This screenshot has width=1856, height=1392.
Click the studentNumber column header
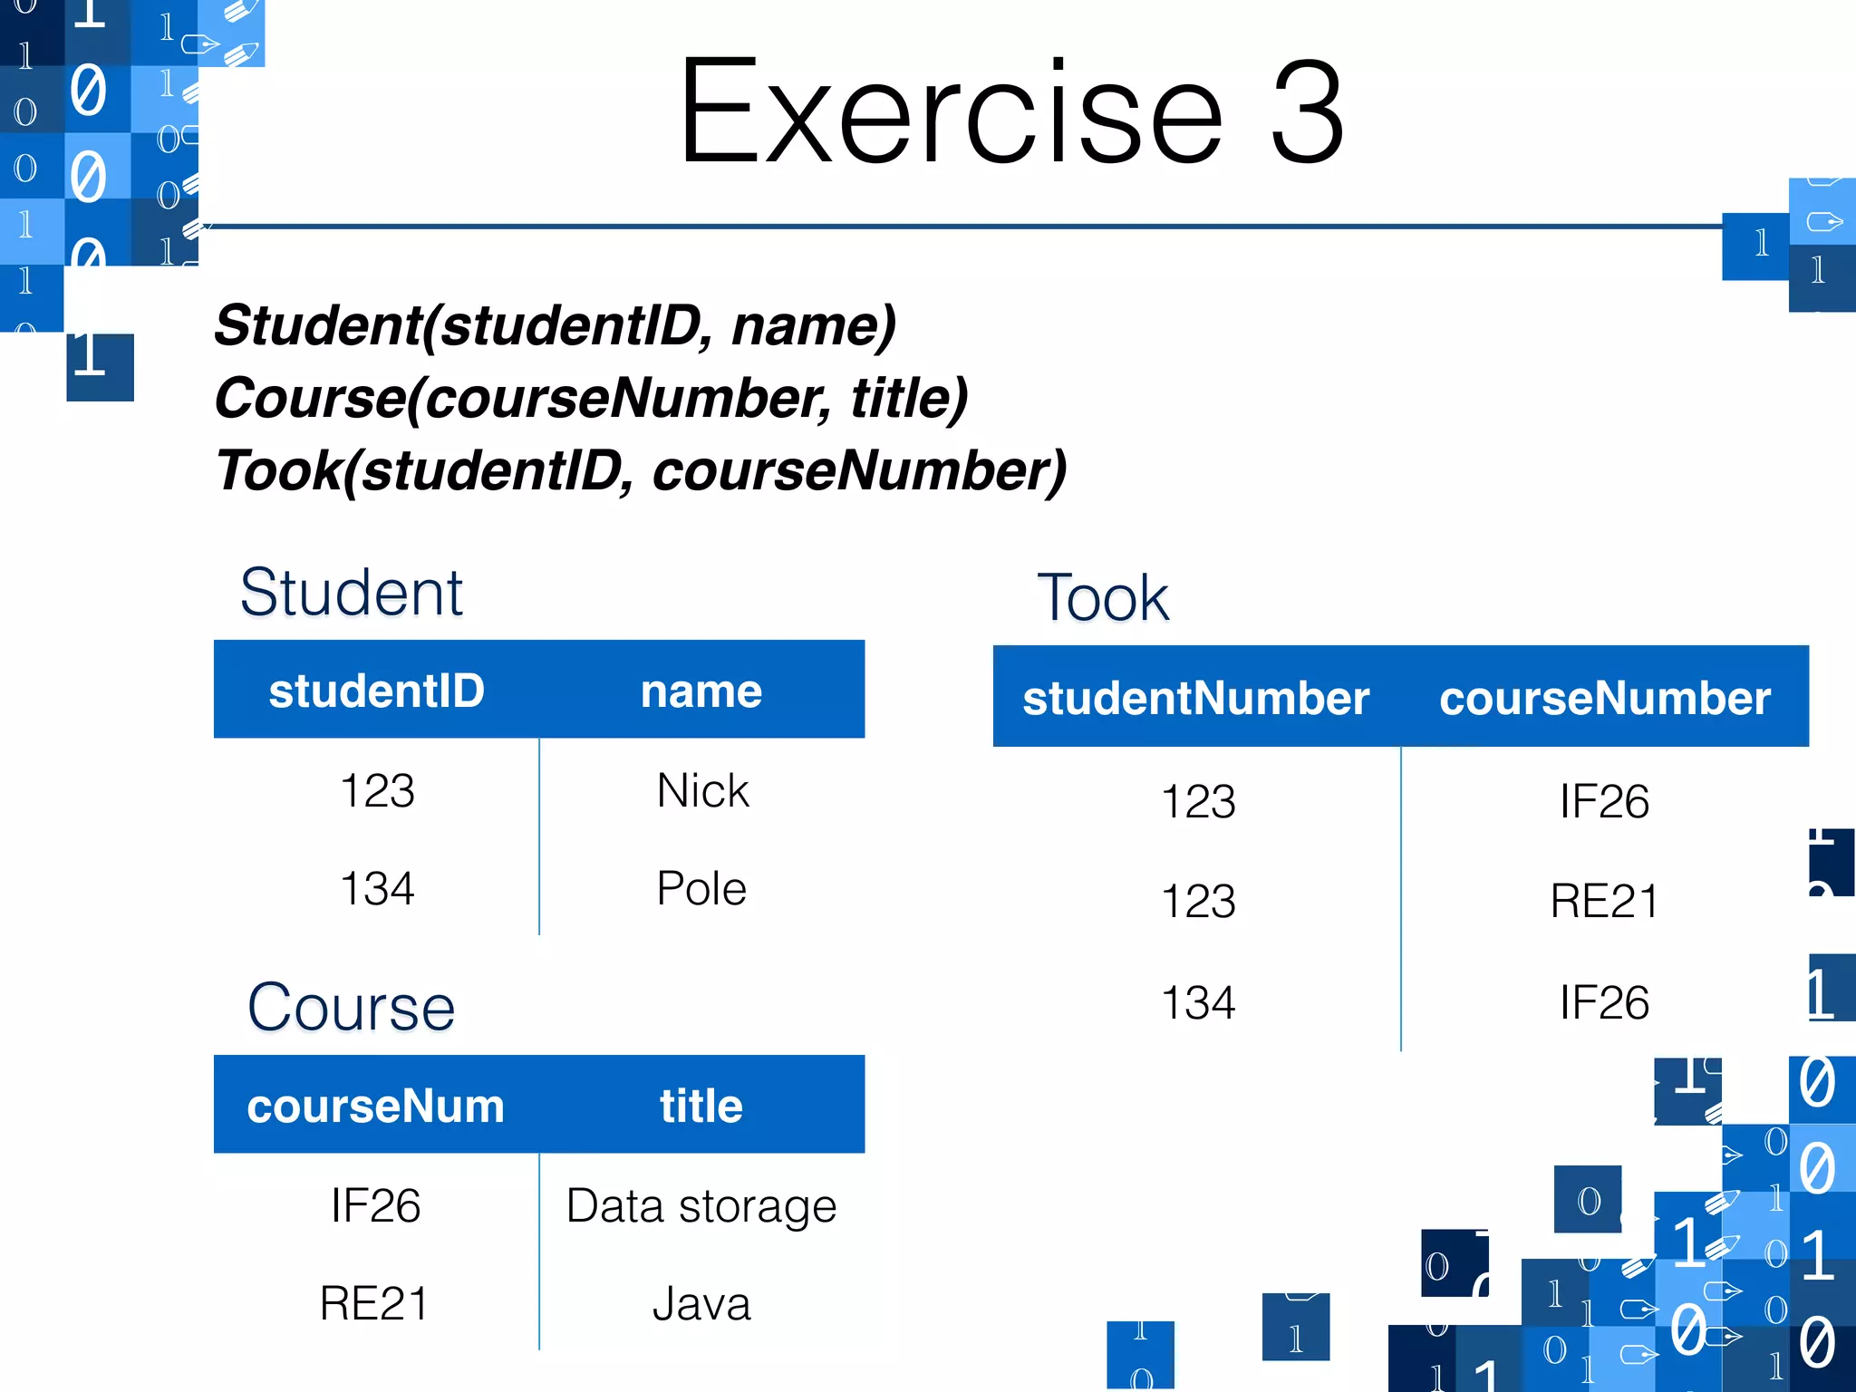[x=1196, y=698]
